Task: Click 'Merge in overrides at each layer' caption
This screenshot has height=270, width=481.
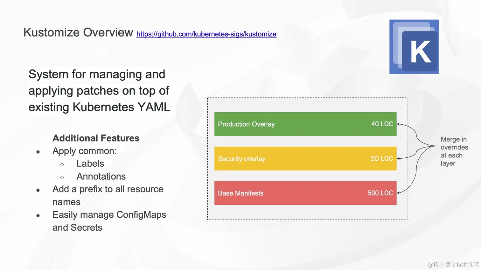Action: click(x=454, y=151)
